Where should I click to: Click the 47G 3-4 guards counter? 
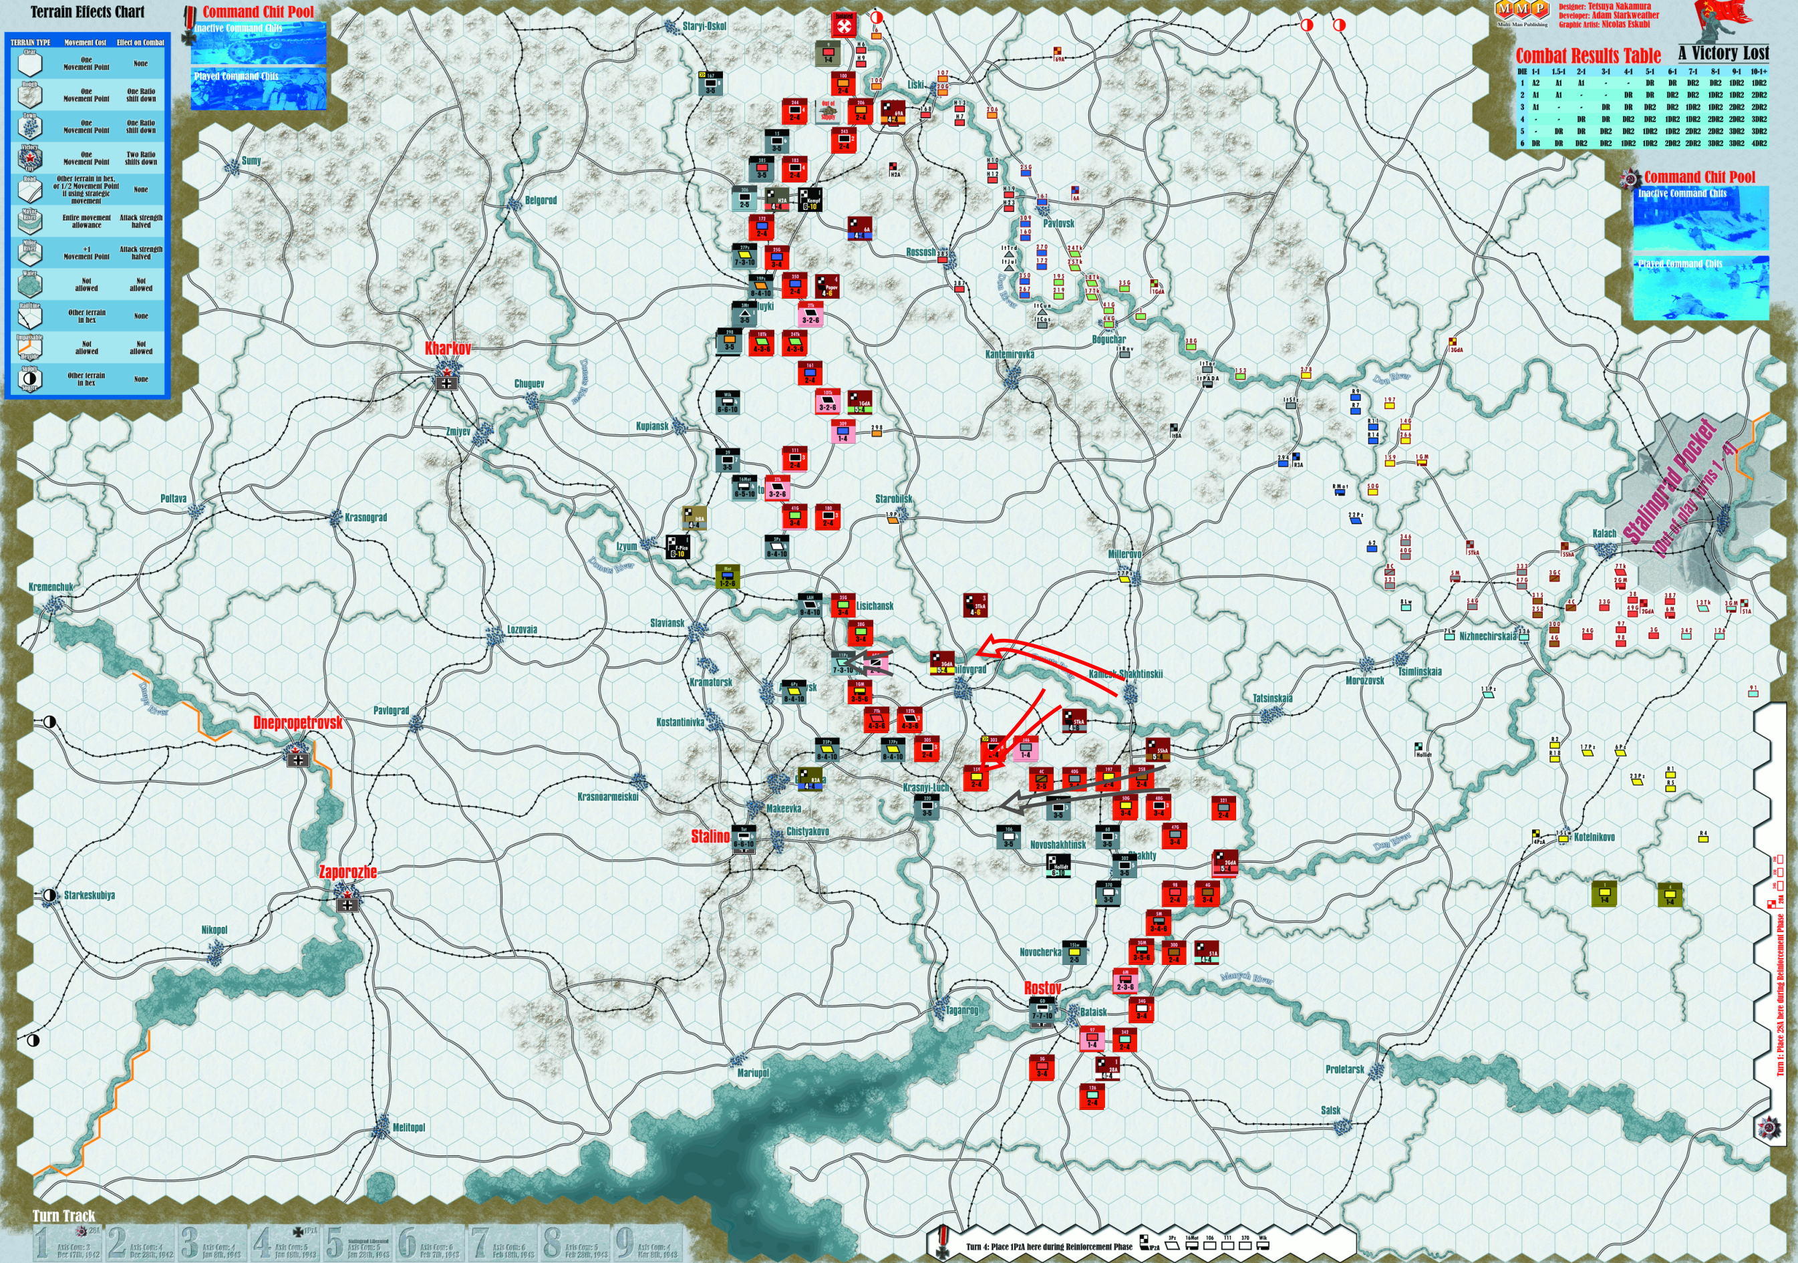pos(1175,835)
